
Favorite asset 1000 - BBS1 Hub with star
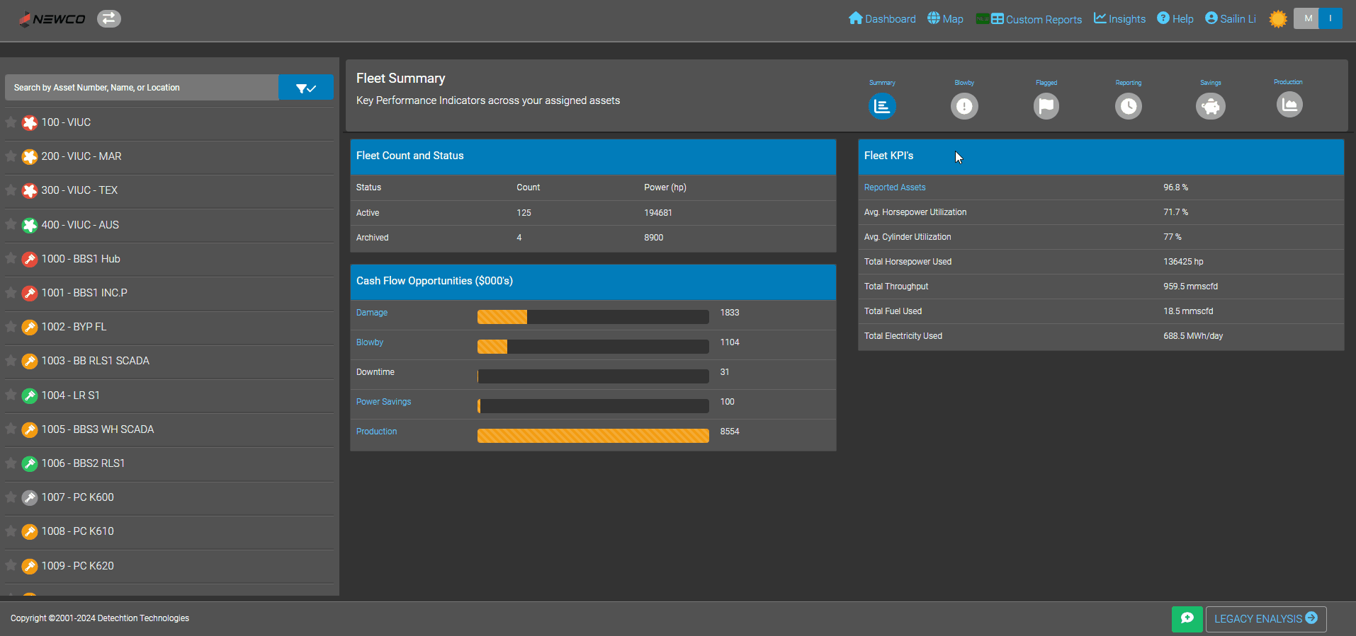[11, 259]
